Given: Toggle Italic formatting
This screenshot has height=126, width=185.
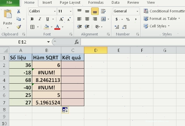Looking at the screenshot, I should 40,19.
